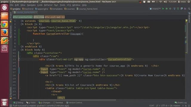
Task: Click the editor horizontal scrollbar
Action: pos(68,100)
